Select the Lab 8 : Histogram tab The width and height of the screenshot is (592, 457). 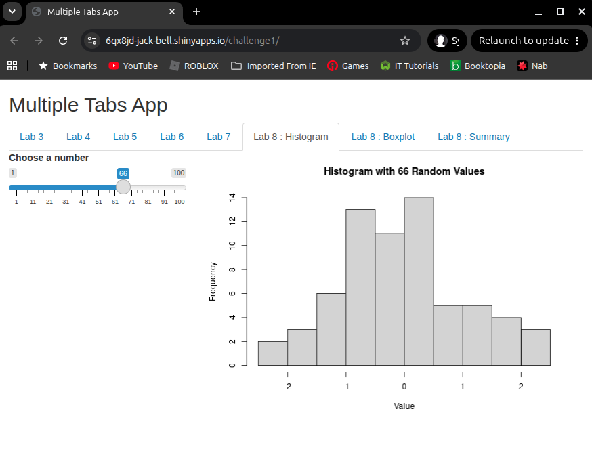291,137
